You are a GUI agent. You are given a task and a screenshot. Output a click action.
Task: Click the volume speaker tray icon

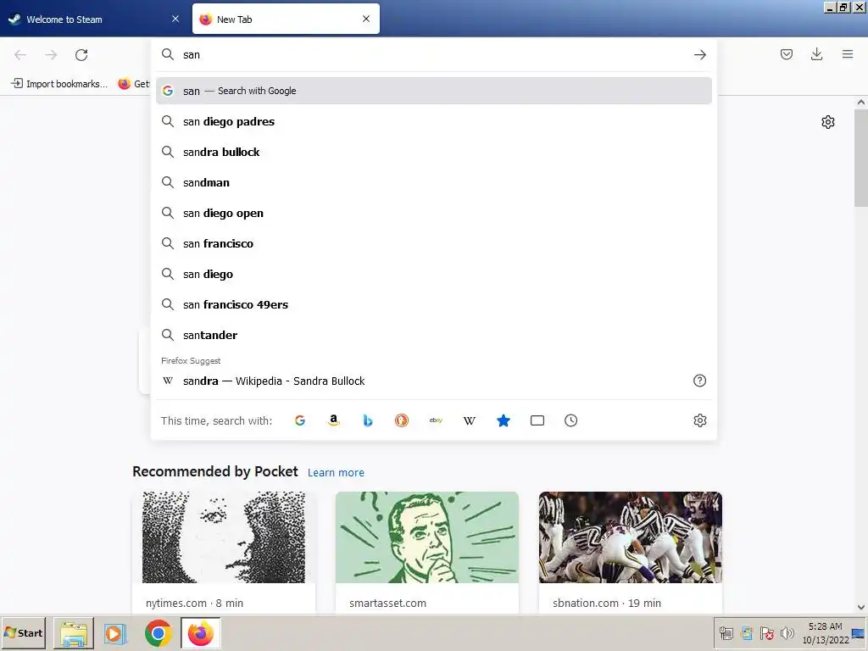pyautogui.click(x=787, y=632)
